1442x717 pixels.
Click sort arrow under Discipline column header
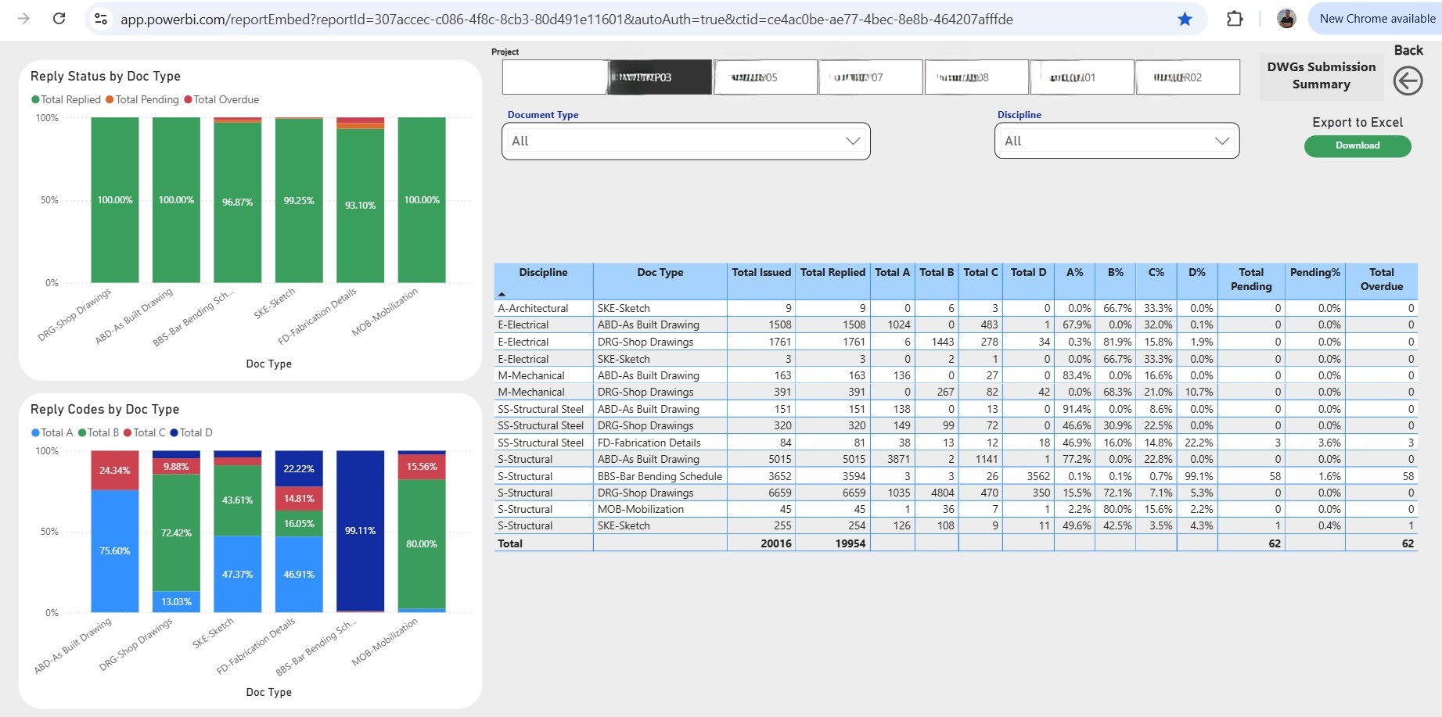(x=502, y=294)
